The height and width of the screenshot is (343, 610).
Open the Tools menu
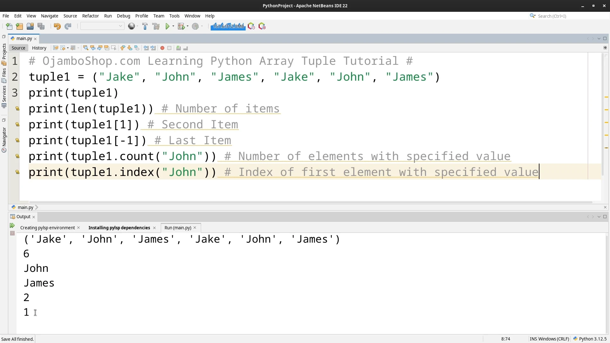(174, 16)
